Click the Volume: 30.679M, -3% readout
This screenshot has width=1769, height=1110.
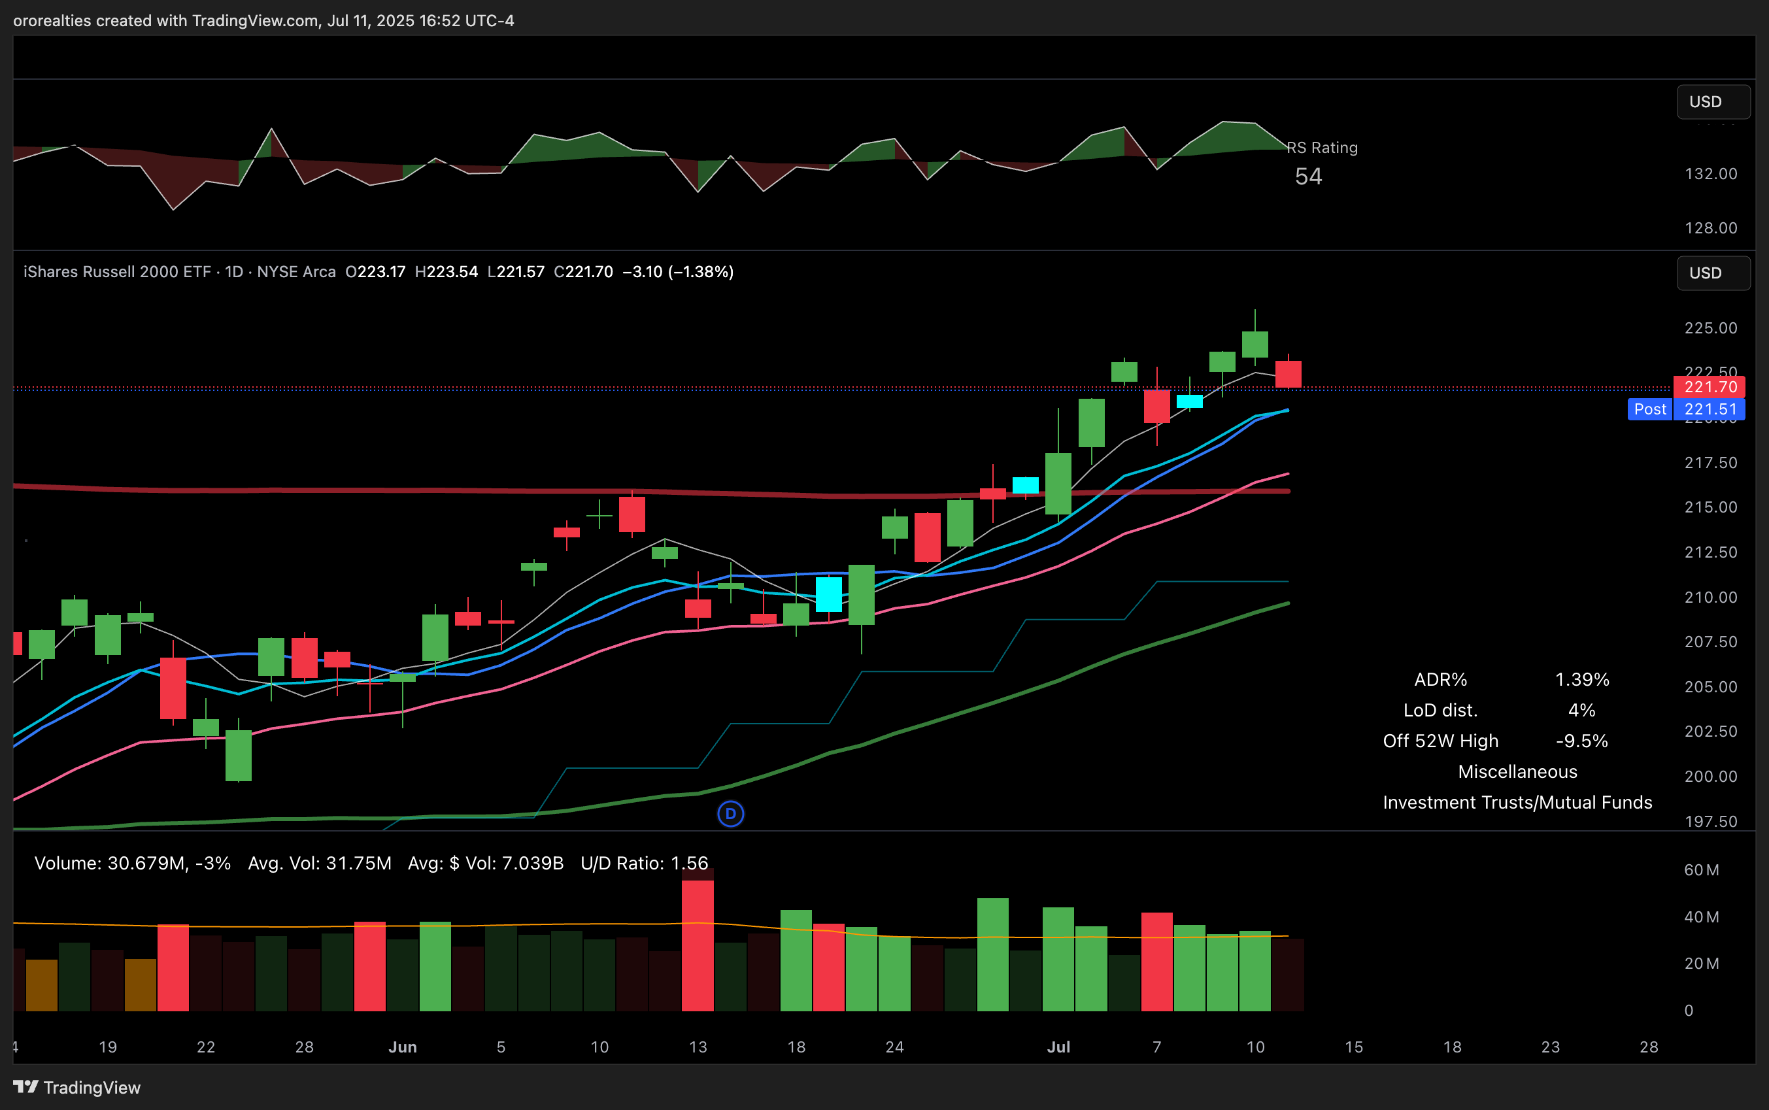pyautogui.click(x=132, y=863)
